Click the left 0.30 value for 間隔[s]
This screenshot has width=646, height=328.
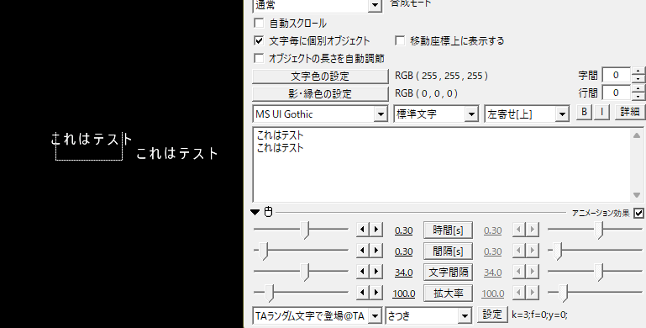(x=403, y=251)
